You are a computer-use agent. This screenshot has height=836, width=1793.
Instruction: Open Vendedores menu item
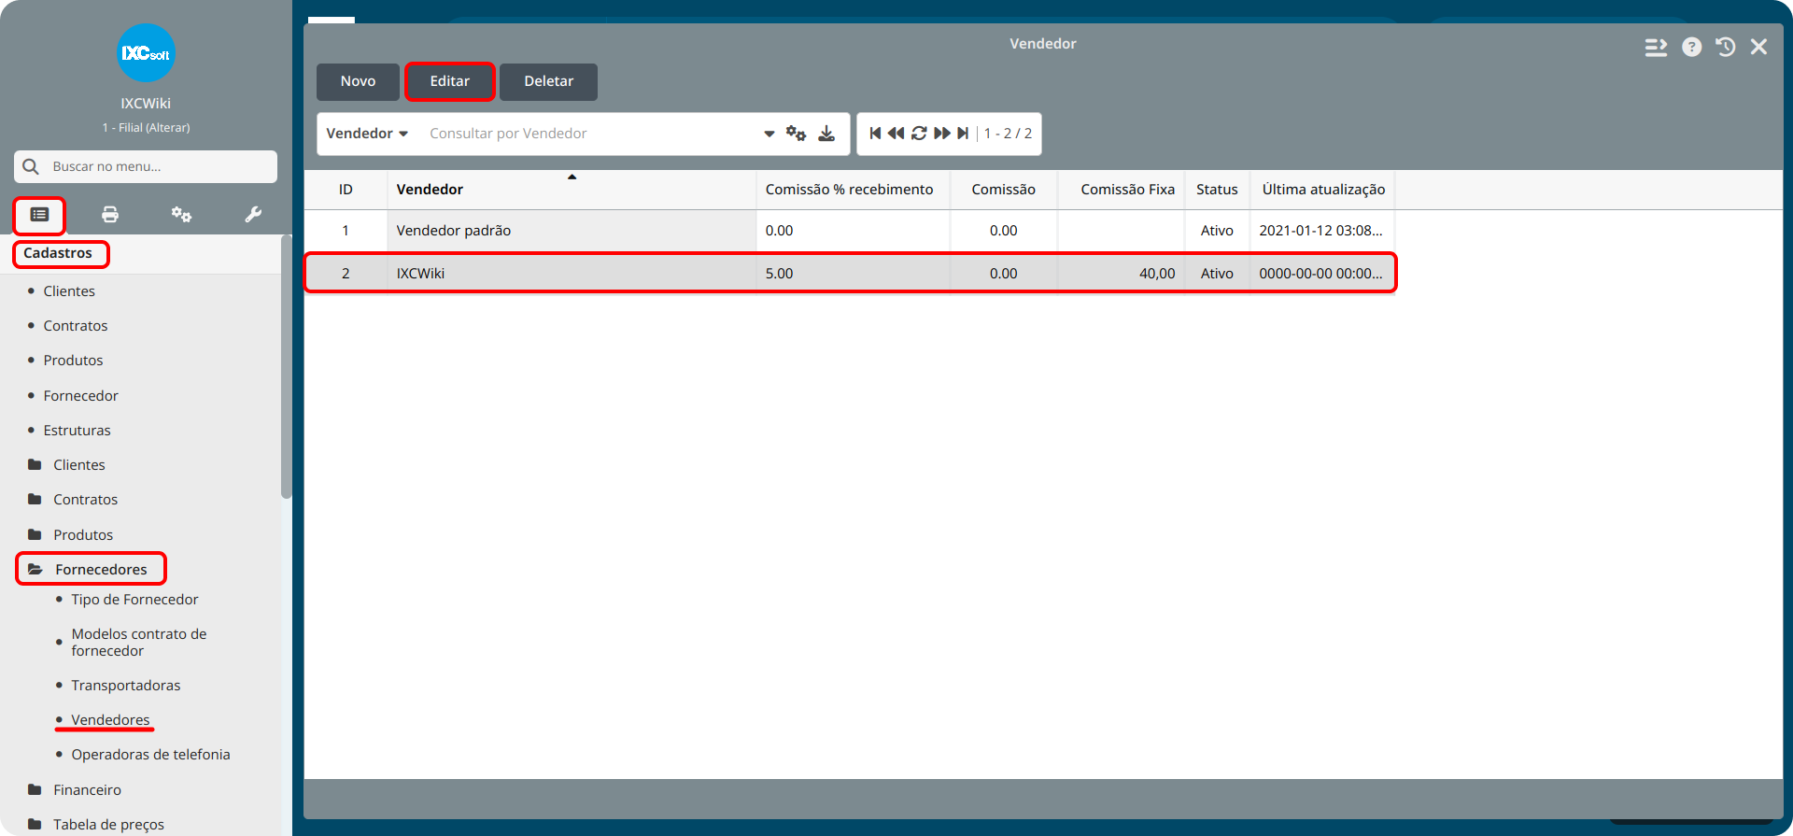tap(110, 720)
